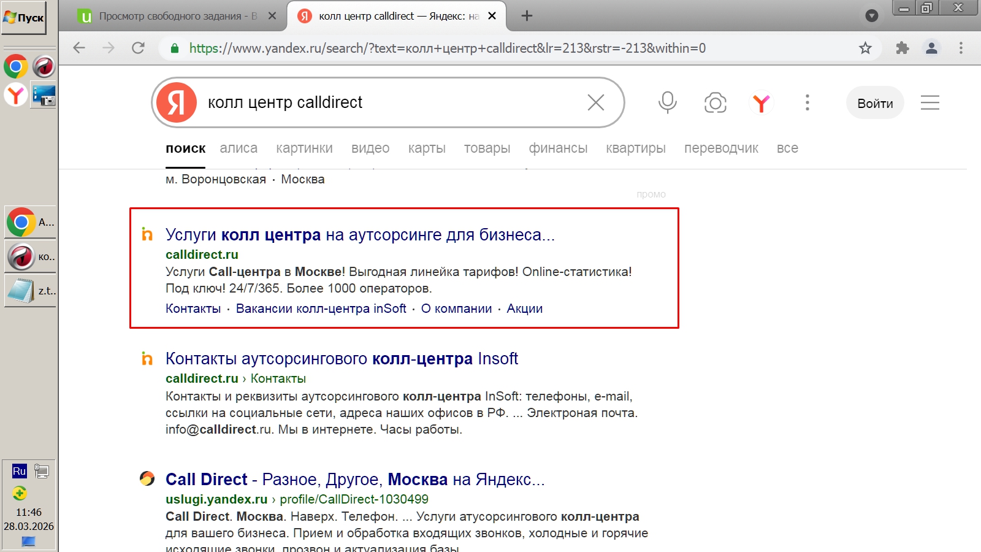Click the green calldirect.ru link of promo result
Screen dimensions: 981x552
[x=202, y=255]
